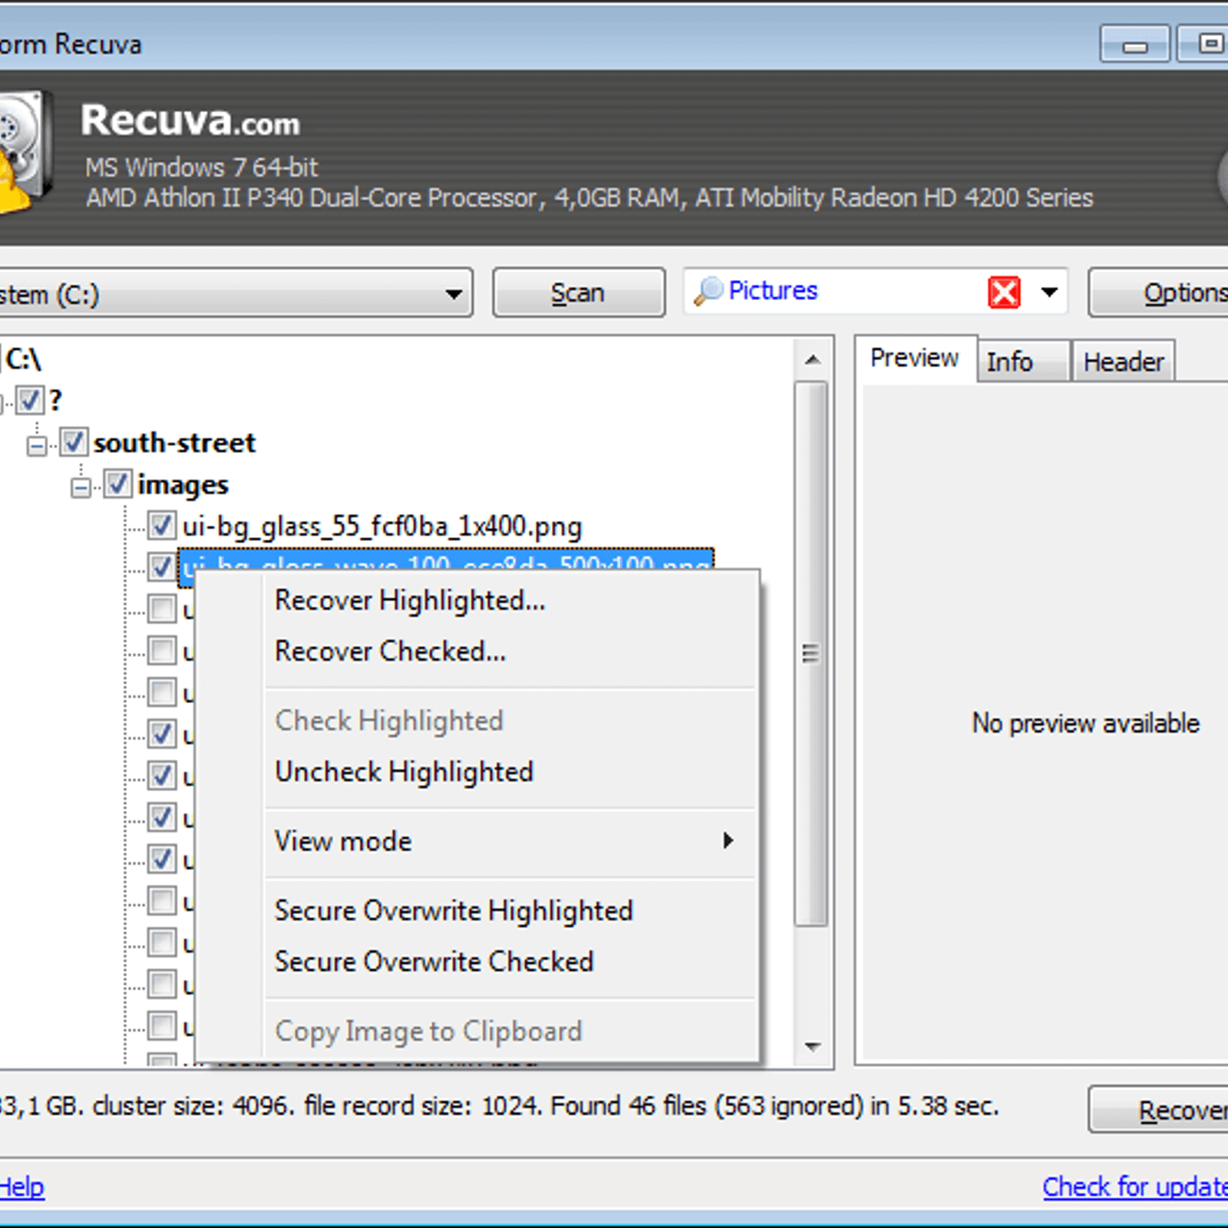Image resolution: width=1228 pixels, height=1228 pixels.
Task: Click the magnifier icon in Pictures filter
Action: (x=708, y=291)
